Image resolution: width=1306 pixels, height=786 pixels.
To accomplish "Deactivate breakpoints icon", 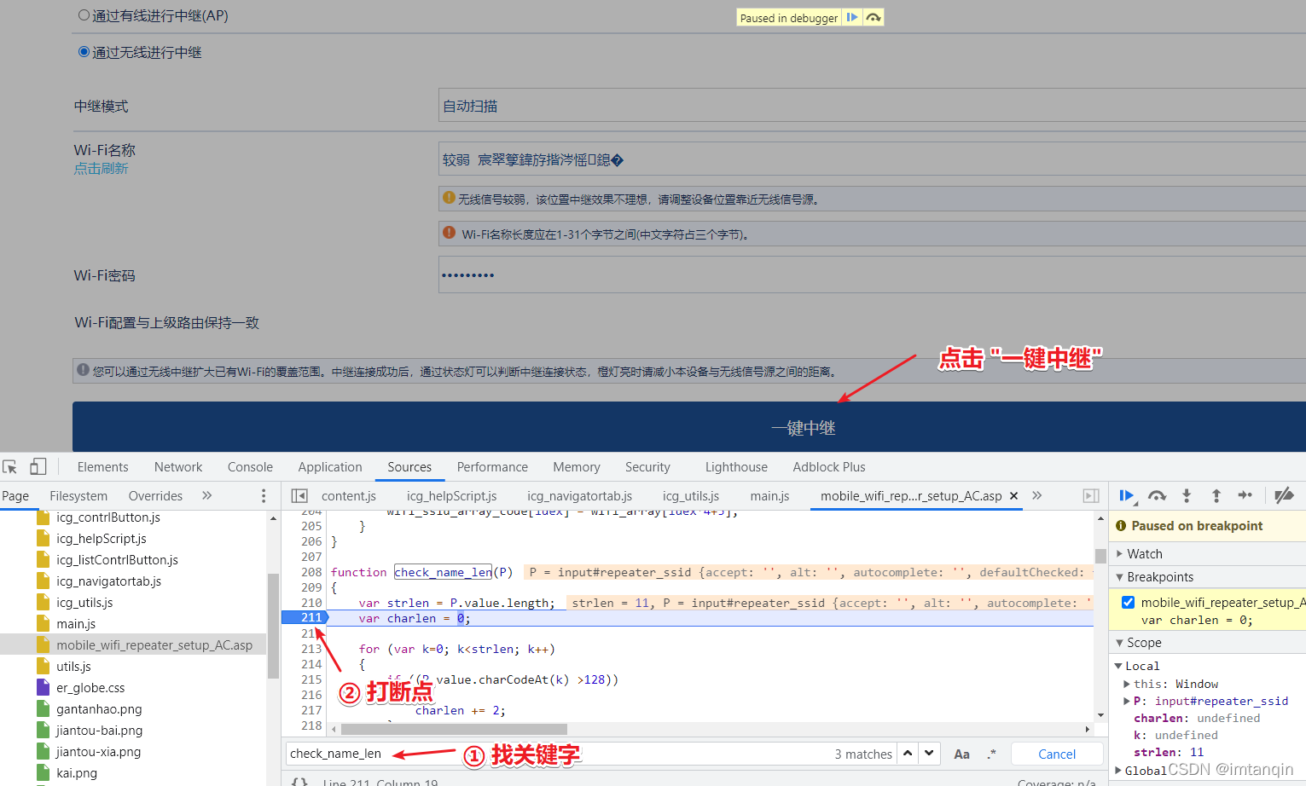I will 1284,495.
